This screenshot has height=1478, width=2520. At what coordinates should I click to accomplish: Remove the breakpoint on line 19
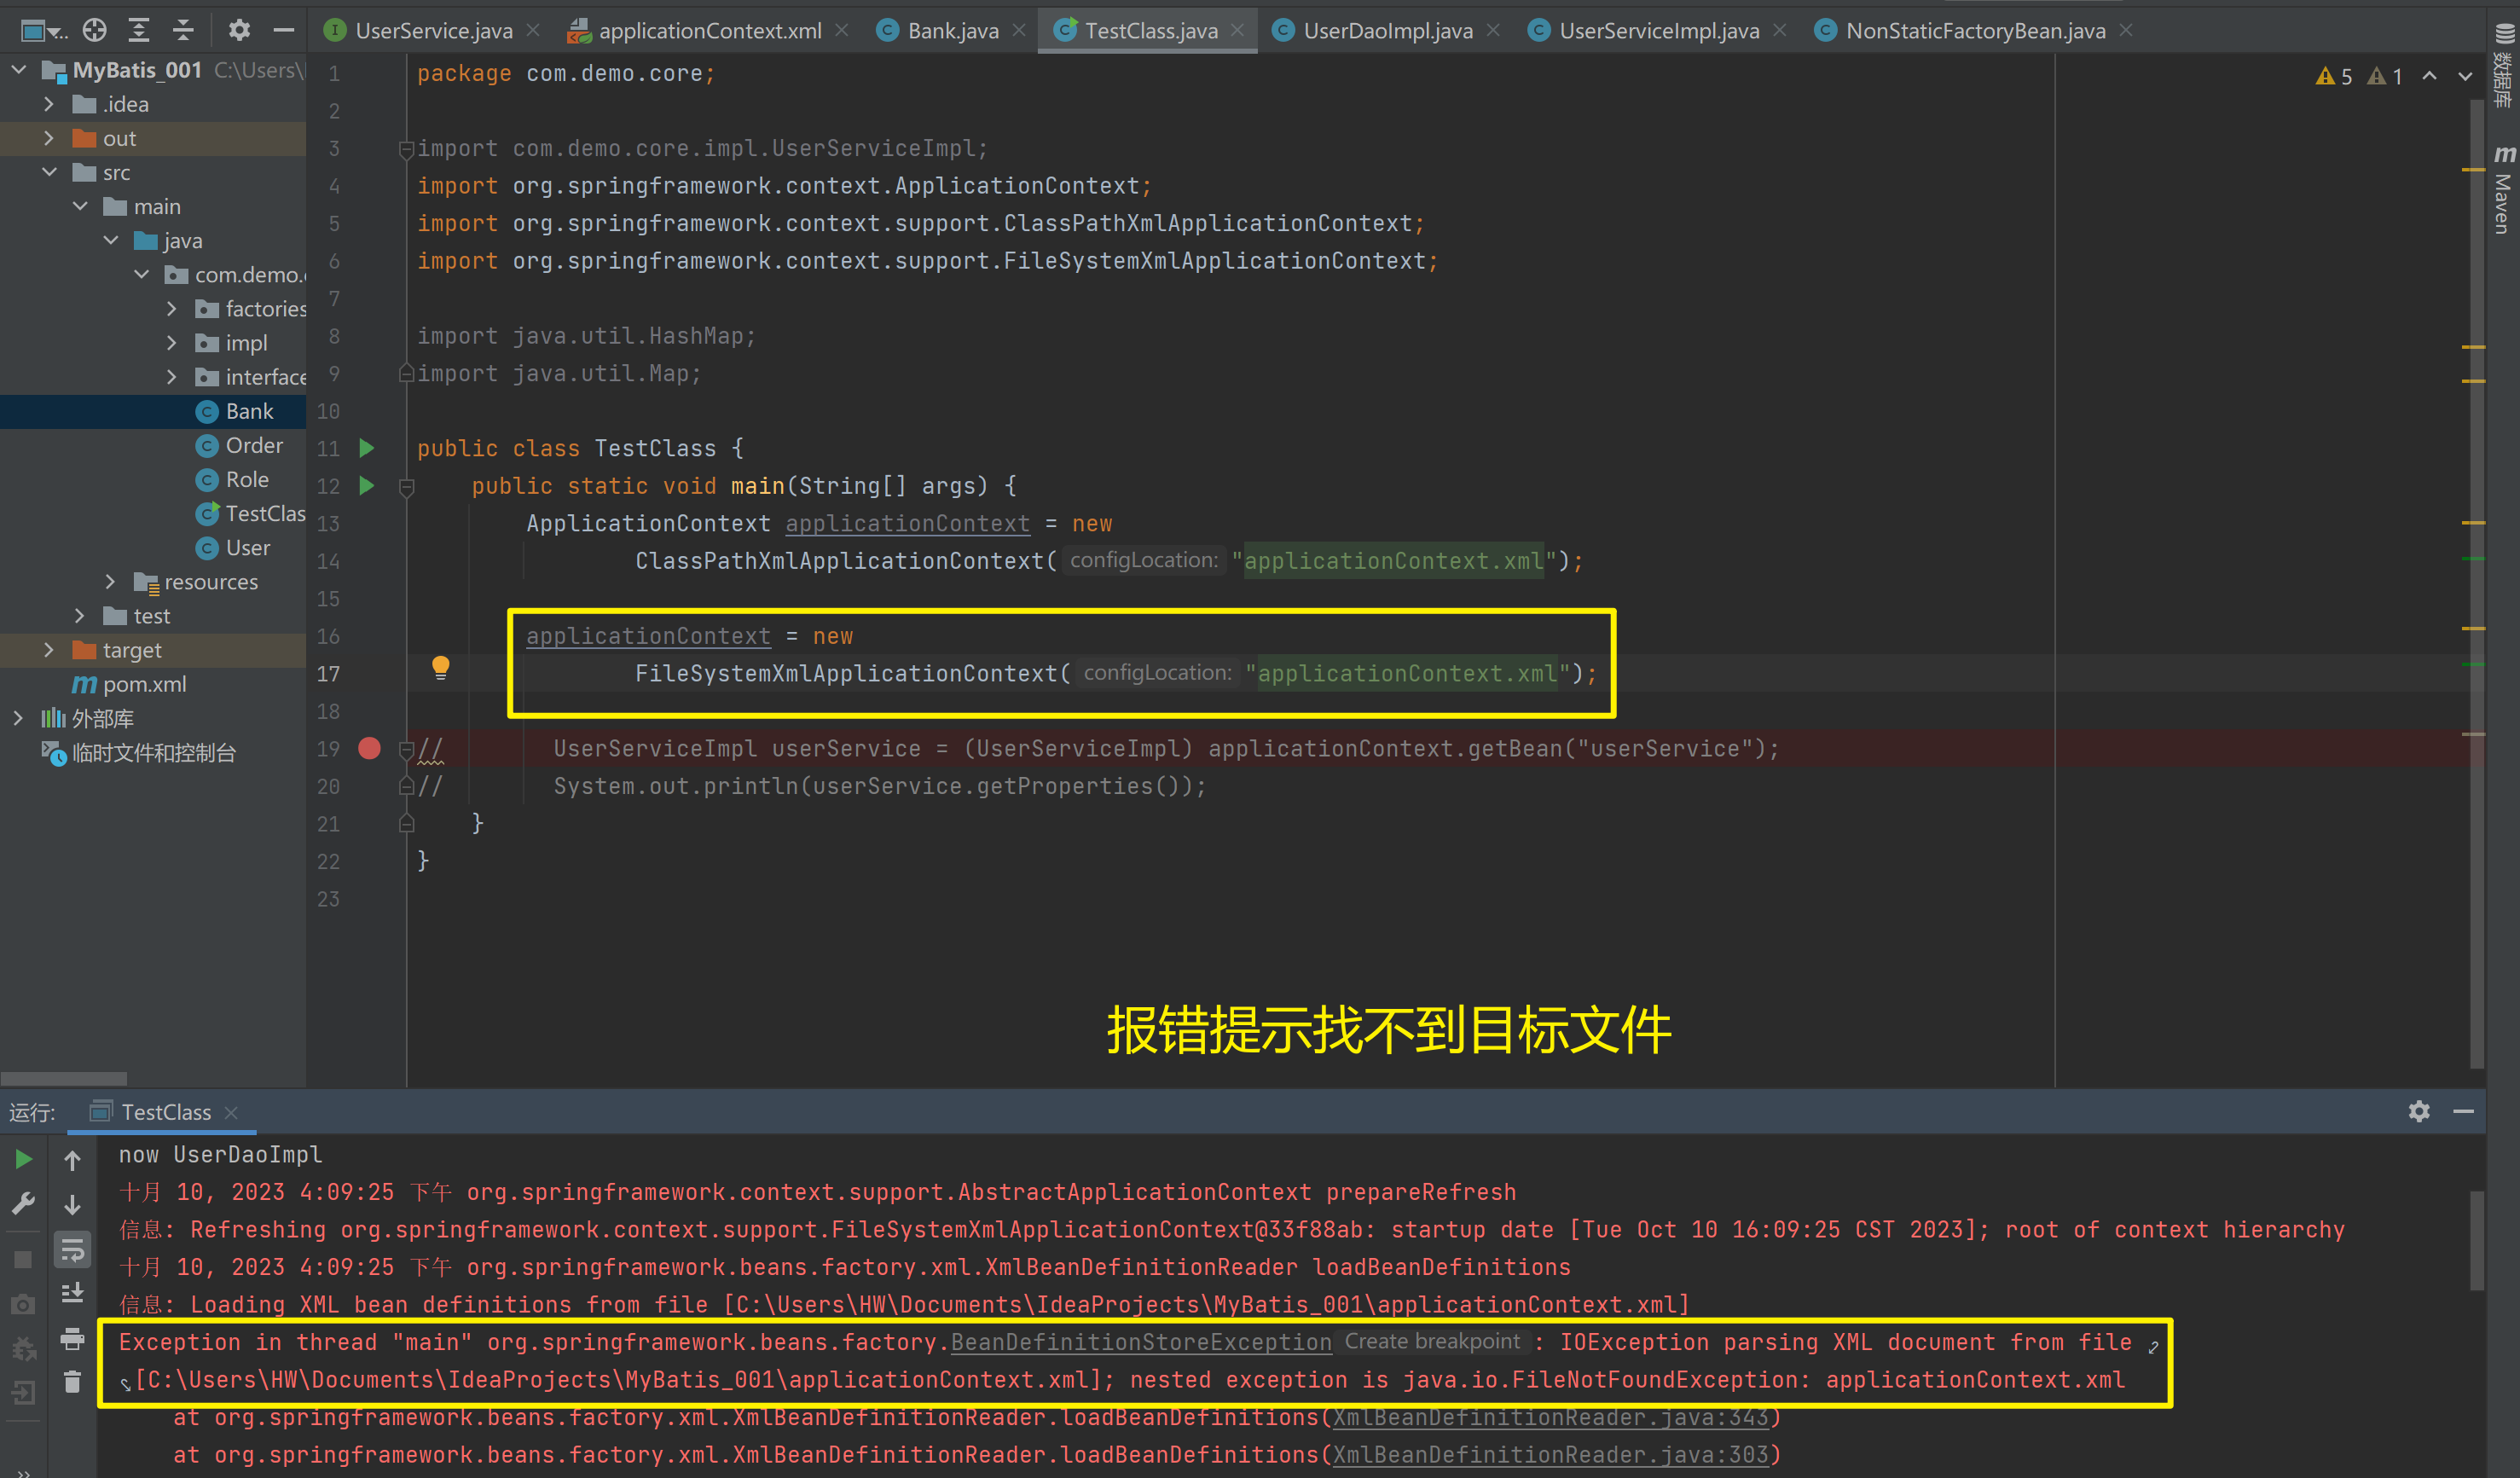(x=369, y=748)
